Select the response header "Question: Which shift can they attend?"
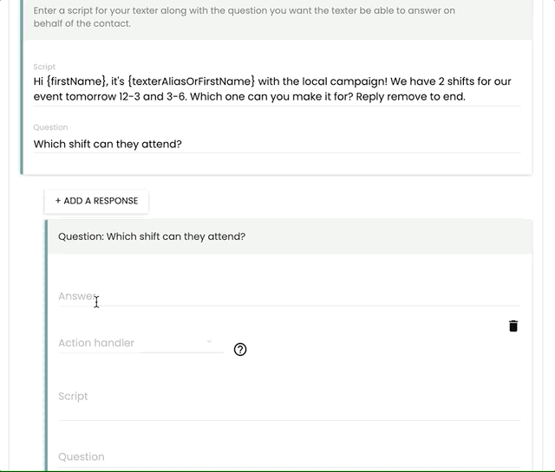The width and height of the screenshot is (555, 472). (152, 236)
